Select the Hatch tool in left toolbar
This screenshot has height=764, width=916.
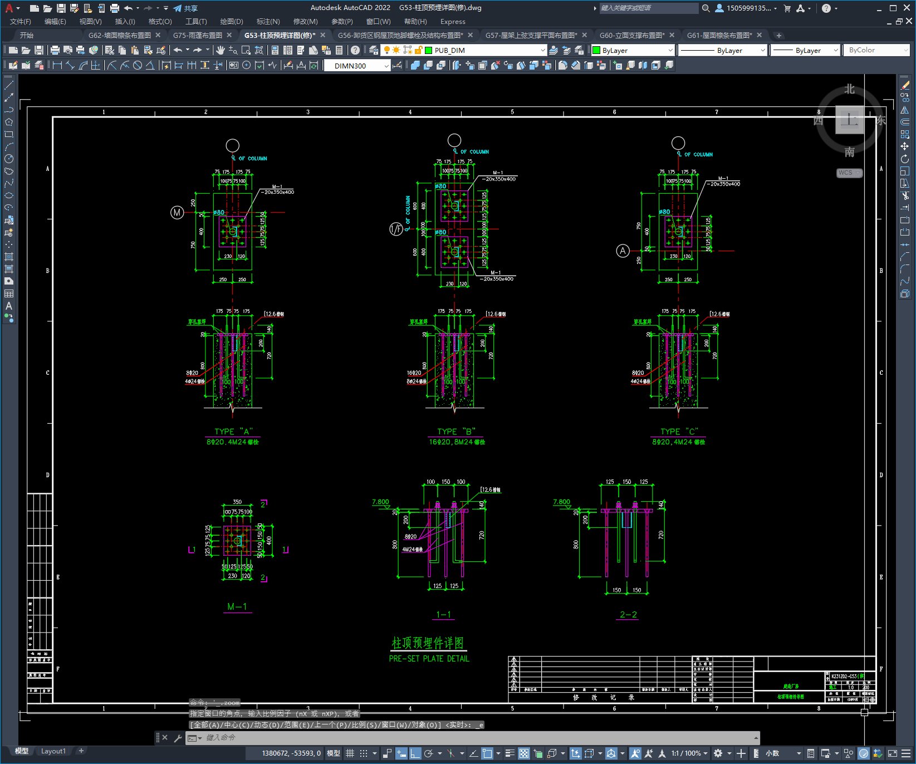click(9, 257)
